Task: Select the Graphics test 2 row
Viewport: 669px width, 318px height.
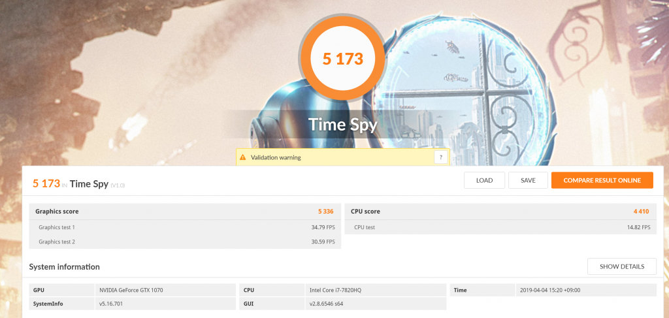Action: pos(185,242)
